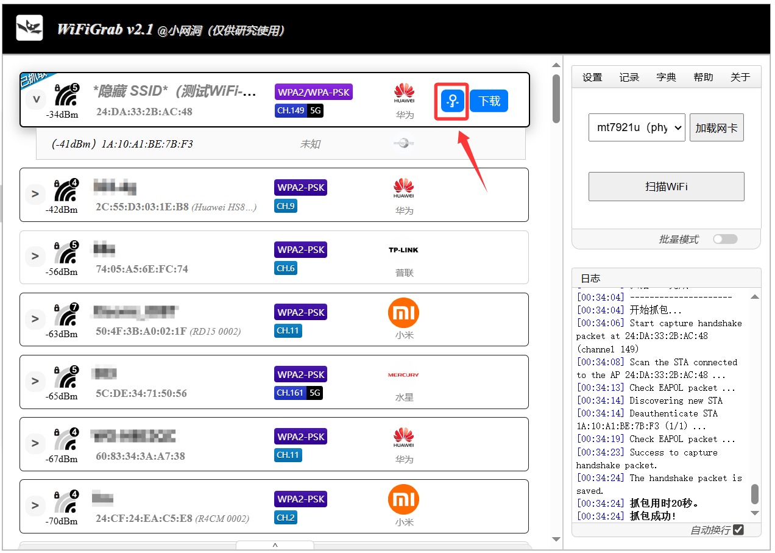Click the *隐藏 SSID* network name
775x553 pixels.
[175, 91]
